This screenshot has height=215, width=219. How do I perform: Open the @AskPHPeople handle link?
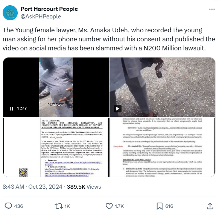[x=41, y=17]
